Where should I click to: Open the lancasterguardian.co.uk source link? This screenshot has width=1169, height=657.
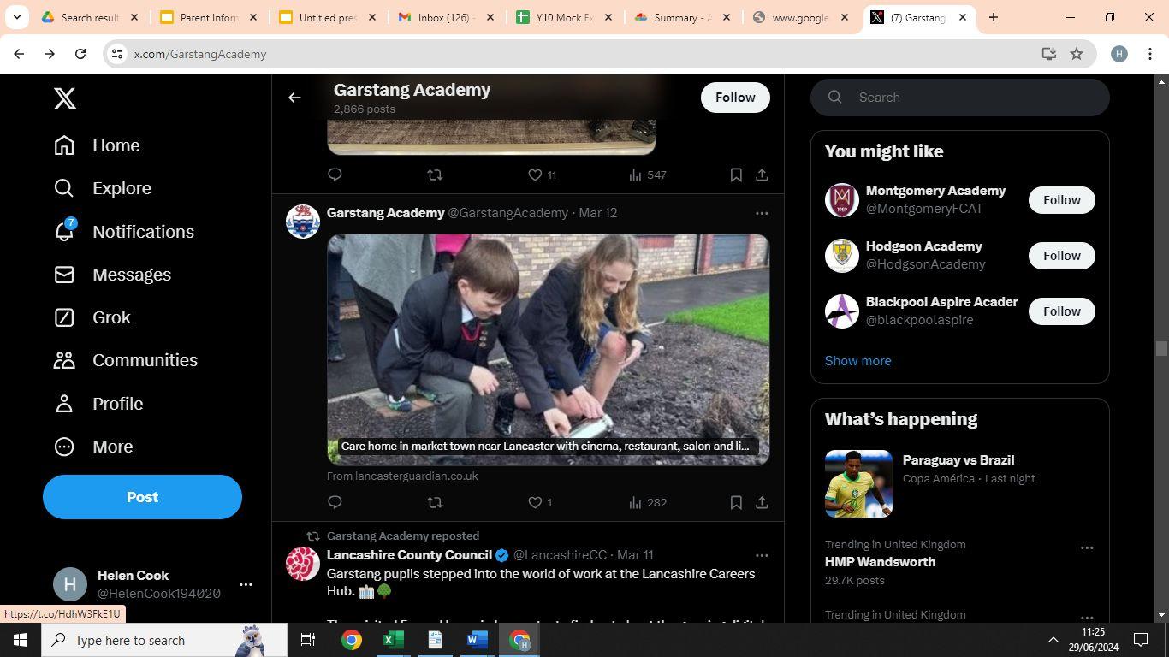click(402, 476)
